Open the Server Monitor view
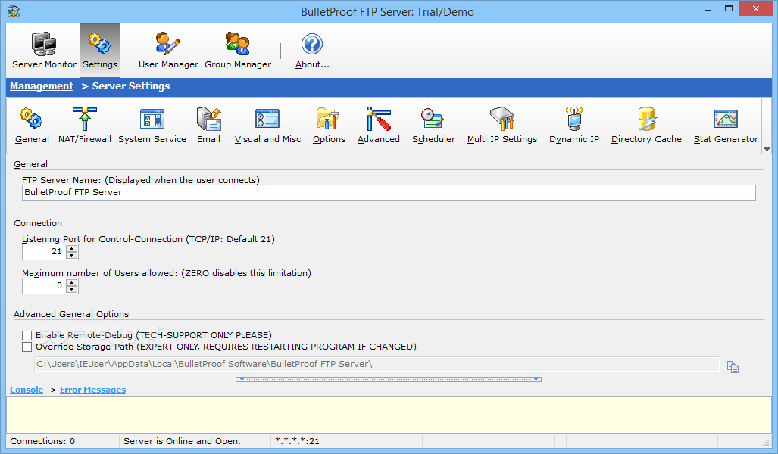 (x=44, y=51)
